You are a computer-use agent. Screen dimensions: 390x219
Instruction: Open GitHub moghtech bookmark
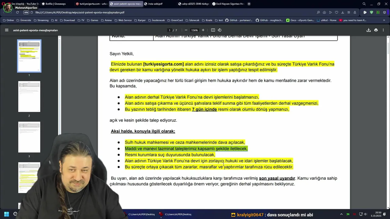(x=269, y=20)
